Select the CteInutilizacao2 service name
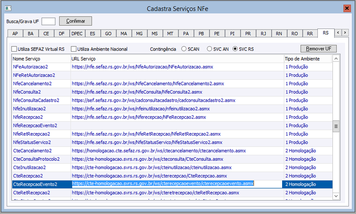 tap(29, 168)
